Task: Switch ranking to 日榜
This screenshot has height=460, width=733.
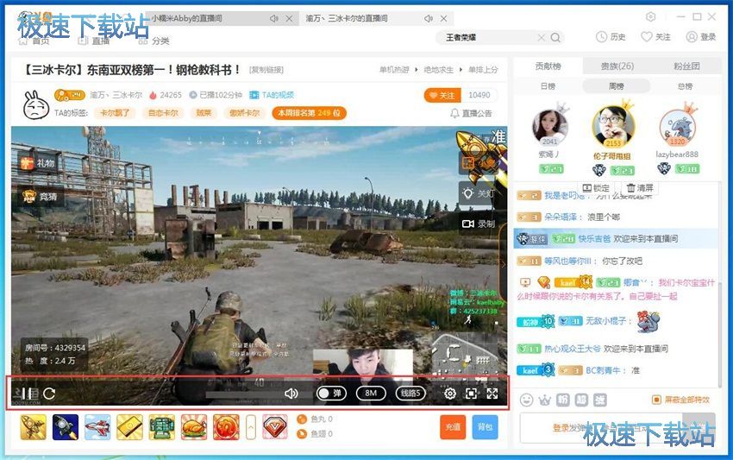Action: click(x=548, y=86)
